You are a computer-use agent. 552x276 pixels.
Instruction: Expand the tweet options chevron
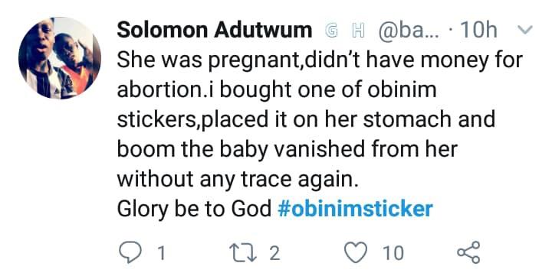[525, 31]
